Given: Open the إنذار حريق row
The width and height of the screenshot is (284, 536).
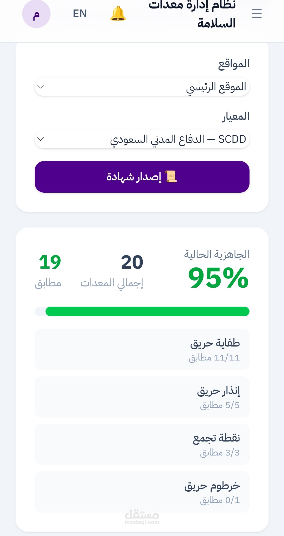Looking at the screenshot, I should (142, 397).
